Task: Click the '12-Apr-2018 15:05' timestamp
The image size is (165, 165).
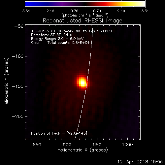Action: click(140, 162)
